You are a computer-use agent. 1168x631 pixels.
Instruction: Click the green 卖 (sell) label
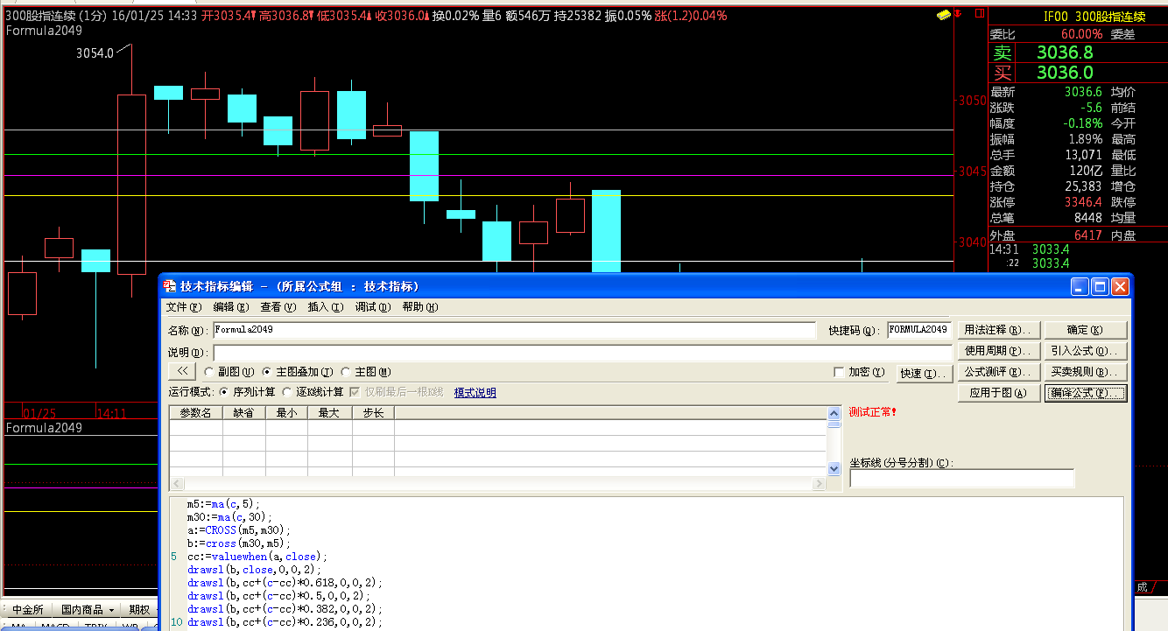pos(1002,53)
